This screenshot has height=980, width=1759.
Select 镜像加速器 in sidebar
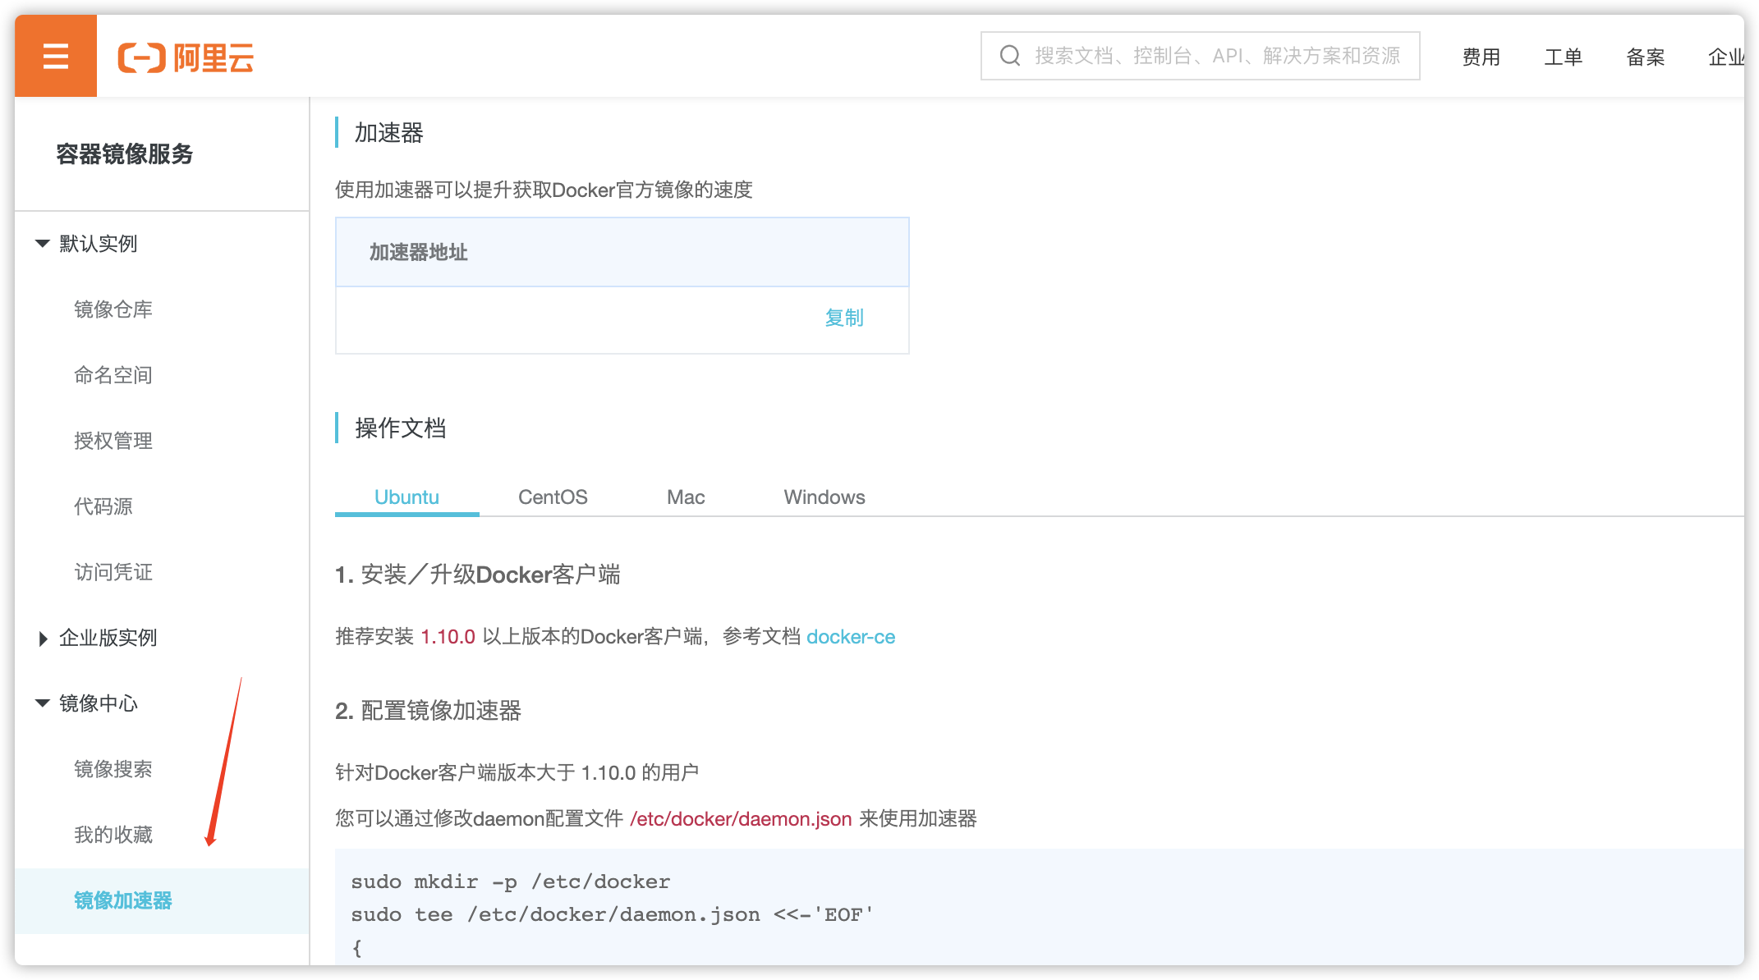click(162, 900)
